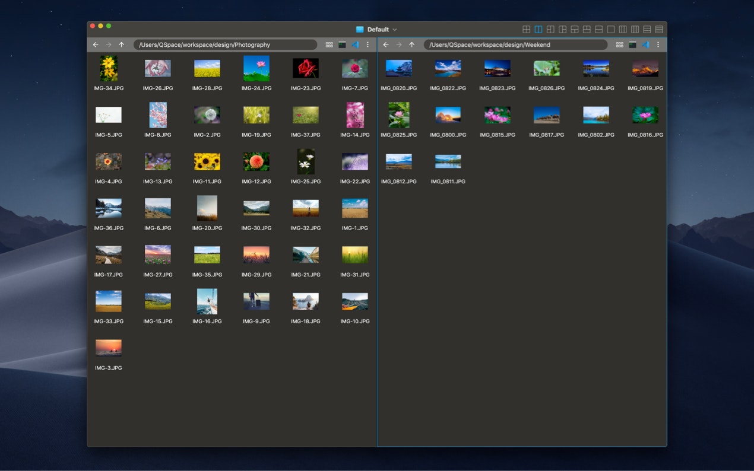Select the three-row horizontal layout
The width and height of the screenshot is (754, 471).
(647, 28)
